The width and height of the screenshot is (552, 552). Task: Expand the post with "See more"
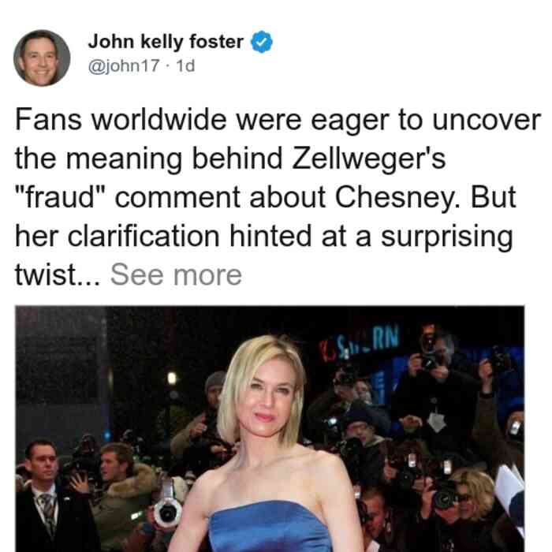pyautogui.click(x=176, y=274)
